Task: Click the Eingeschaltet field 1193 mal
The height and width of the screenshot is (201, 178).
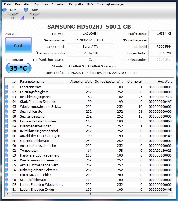Action: click(x=161, y=53)
